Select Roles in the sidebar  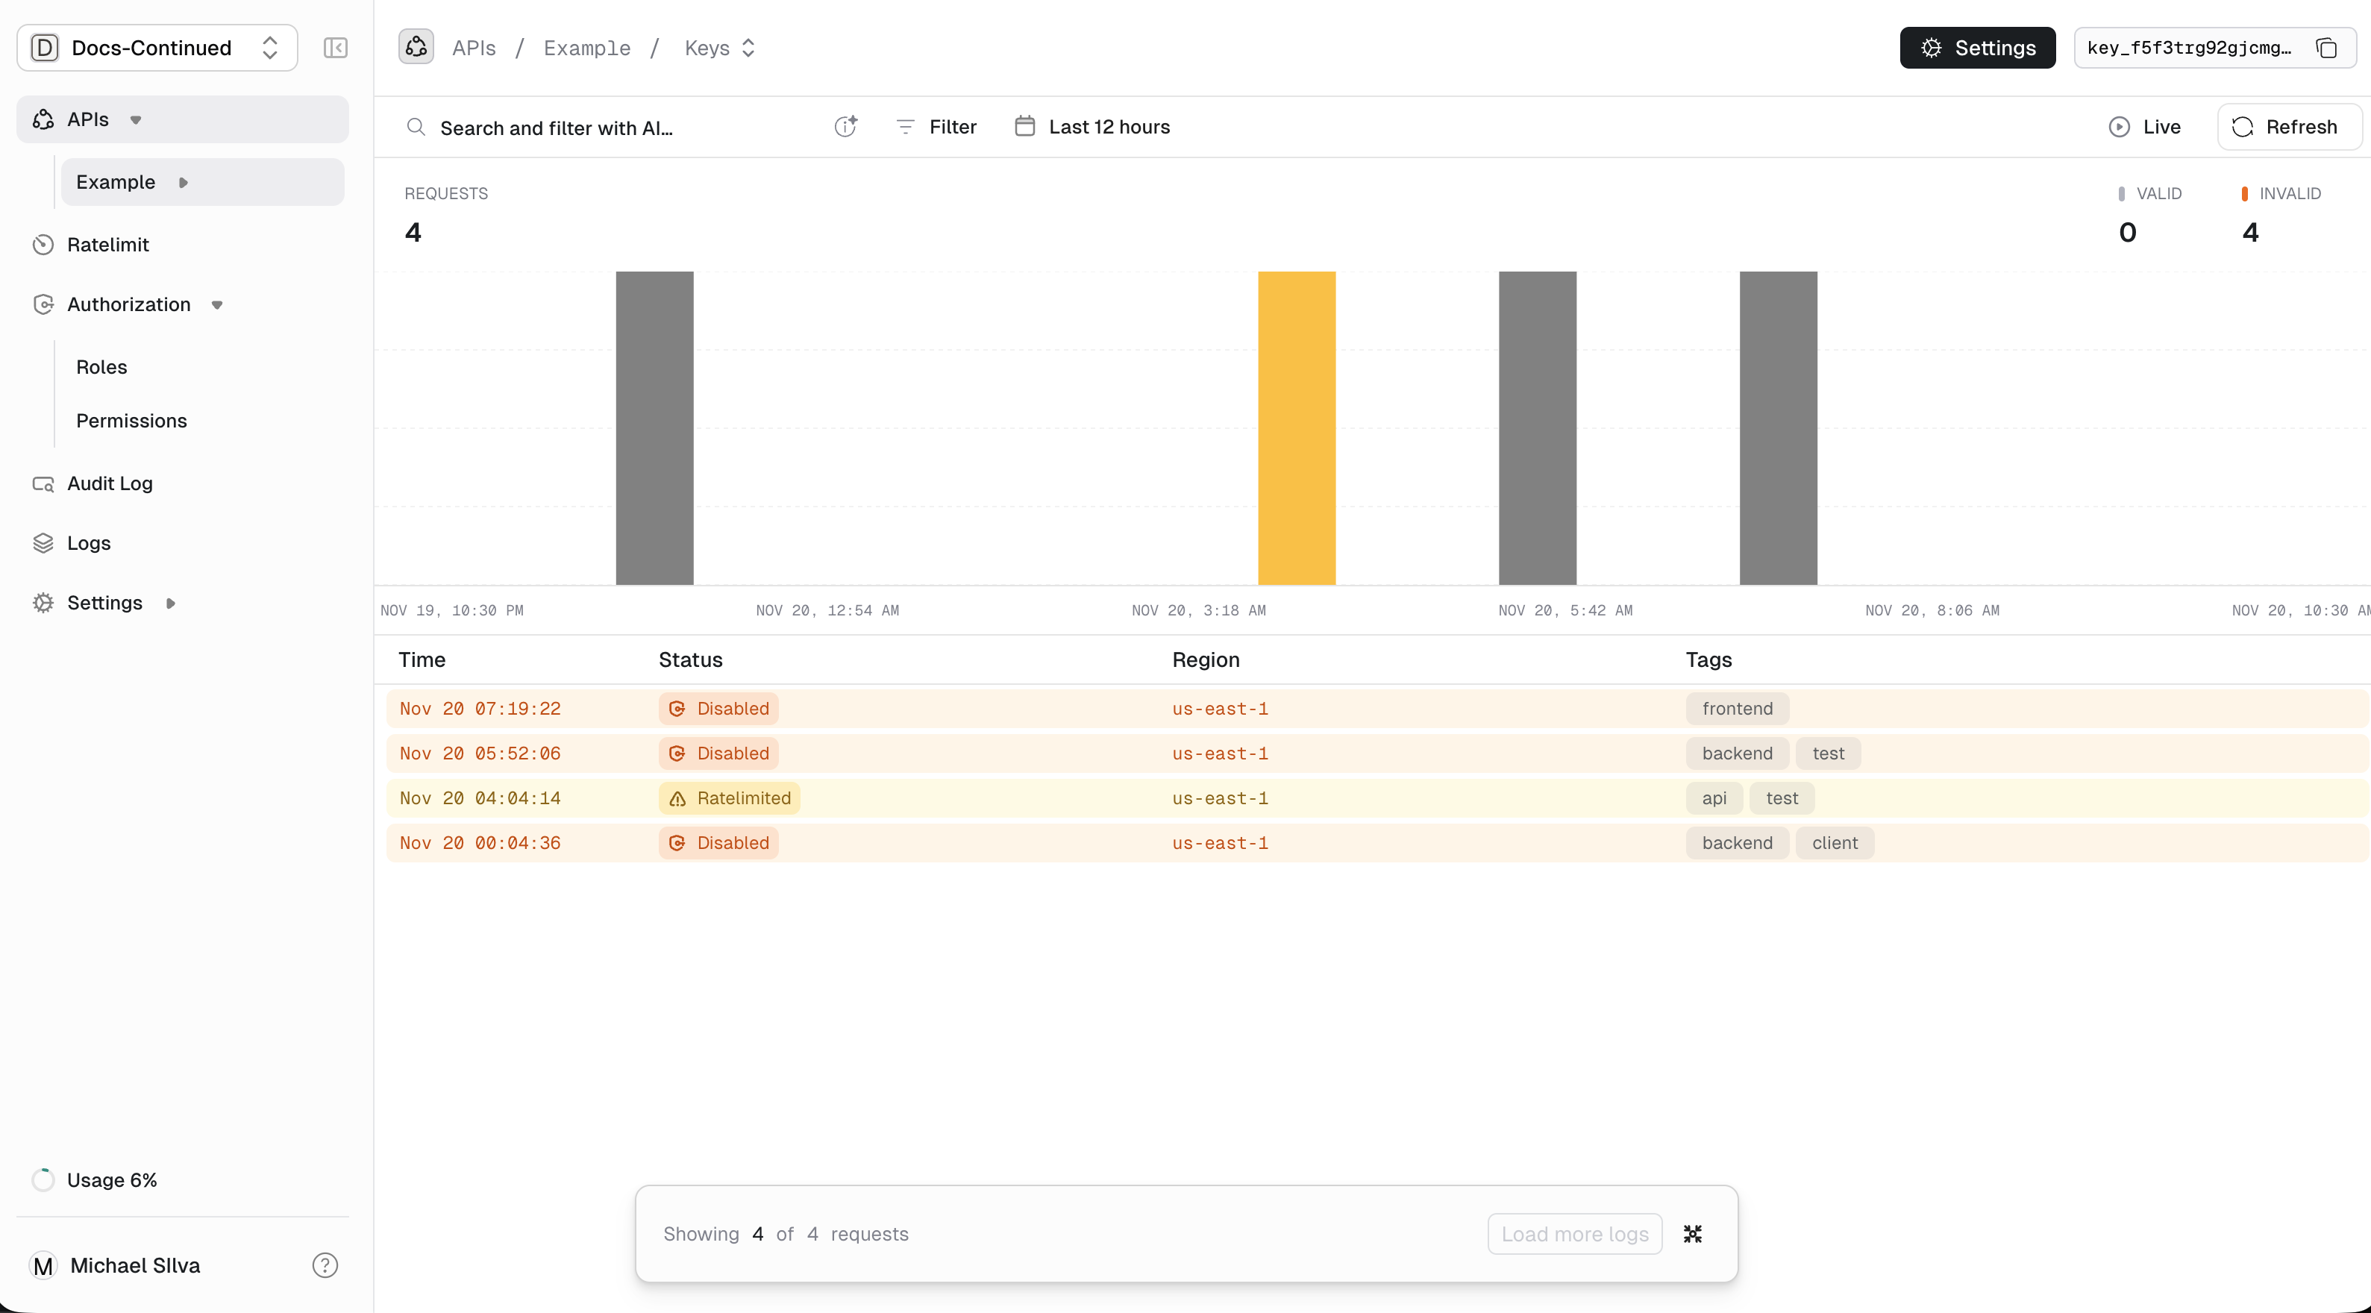(x=101, y=367)
